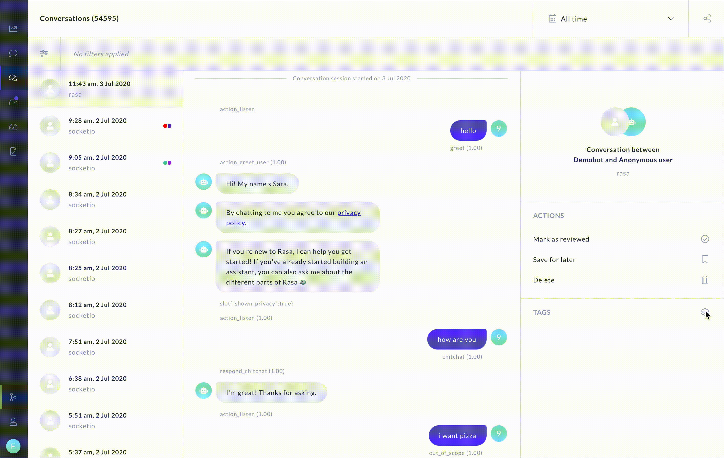Toggle Save for later bookmark icon

pos(705,260)
